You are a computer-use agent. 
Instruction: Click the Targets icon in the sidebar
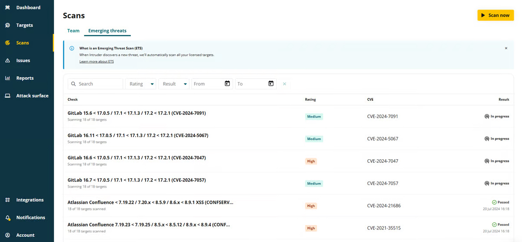[8, 25]
